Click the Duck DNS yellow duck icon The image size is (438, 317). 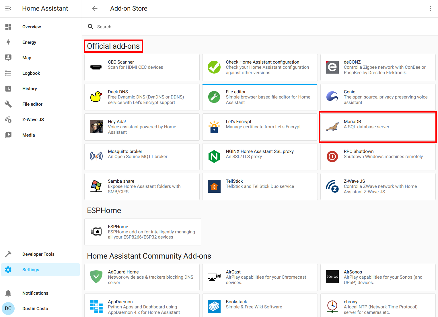tap(96, 97)
